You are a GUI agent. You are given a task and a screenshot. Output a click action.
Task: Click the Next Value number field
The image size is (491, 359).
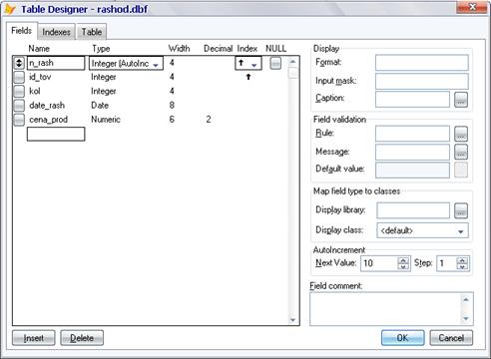click(379, 263)
